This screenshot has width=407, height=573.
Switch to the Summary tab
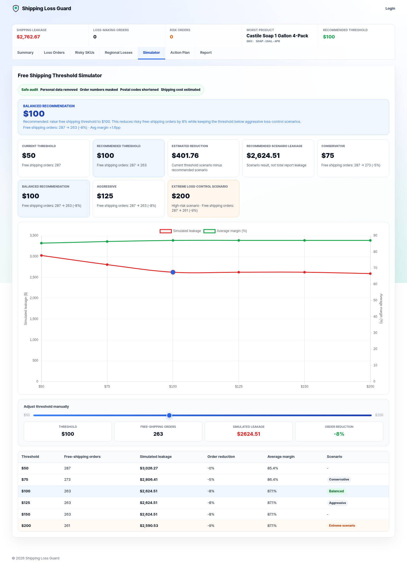[x=25, y=53]
